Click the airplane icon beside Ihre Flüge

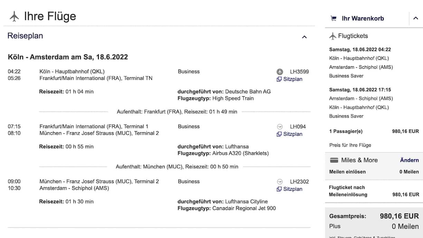pyautogui.click(x=14, y=16)
